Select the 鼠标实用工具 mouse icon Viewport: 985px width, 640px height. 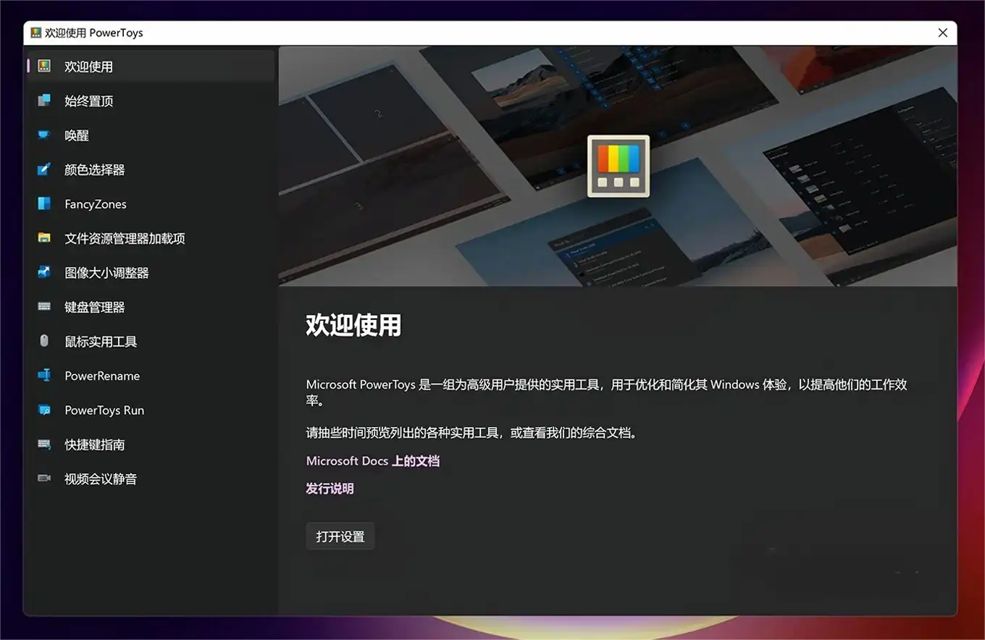(x=44, y=341)
